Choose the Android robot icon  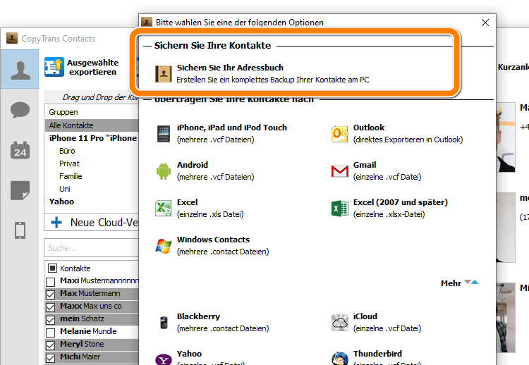(x=164, y=171)
